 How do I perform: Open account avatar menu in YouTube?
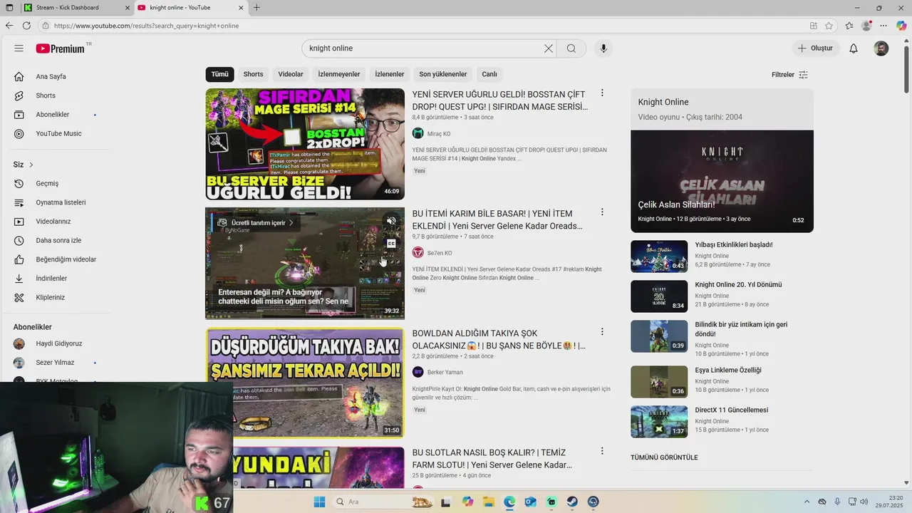pyautogui.click(x=881, y=48)
